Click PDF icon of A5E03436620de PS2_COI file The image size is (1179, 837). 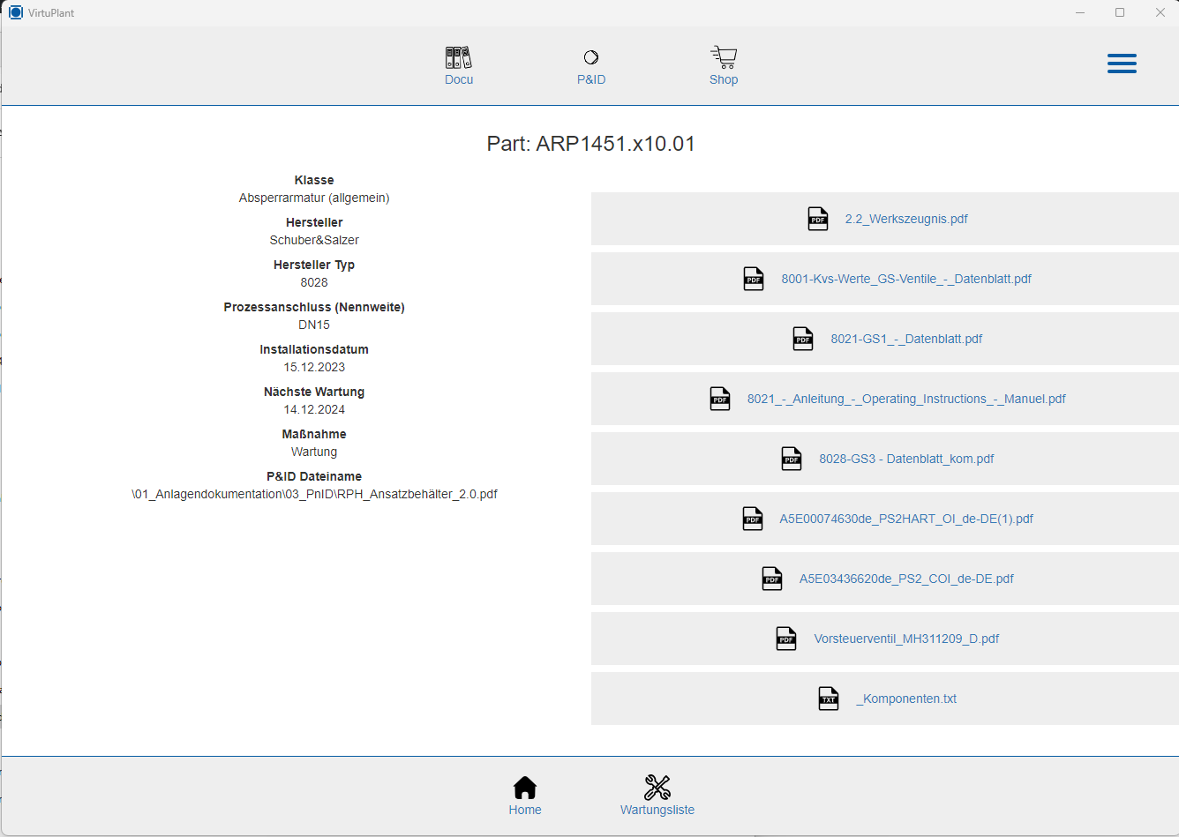point(772,579)
